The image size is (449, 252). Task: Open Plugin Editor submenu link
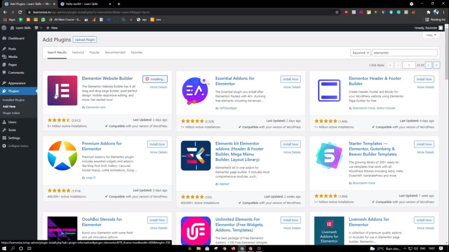[11, 113]
